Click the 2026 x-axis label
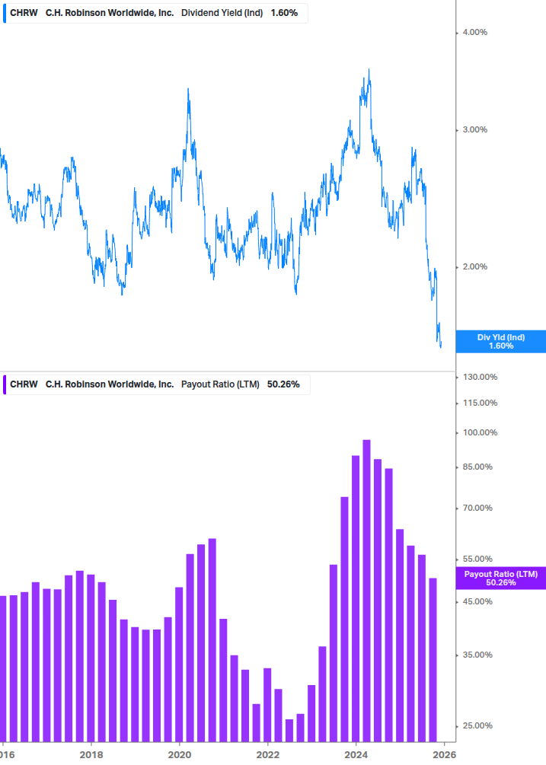Viewport: 546px width, 765px height. (445, 755)
